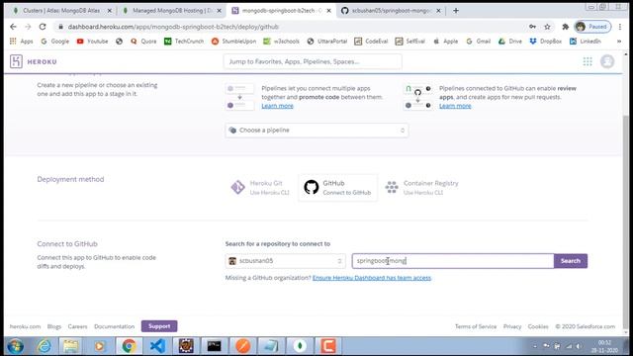633x356 pixels.
Task: Open the DropBox bookmark
Action: (546, 42)
